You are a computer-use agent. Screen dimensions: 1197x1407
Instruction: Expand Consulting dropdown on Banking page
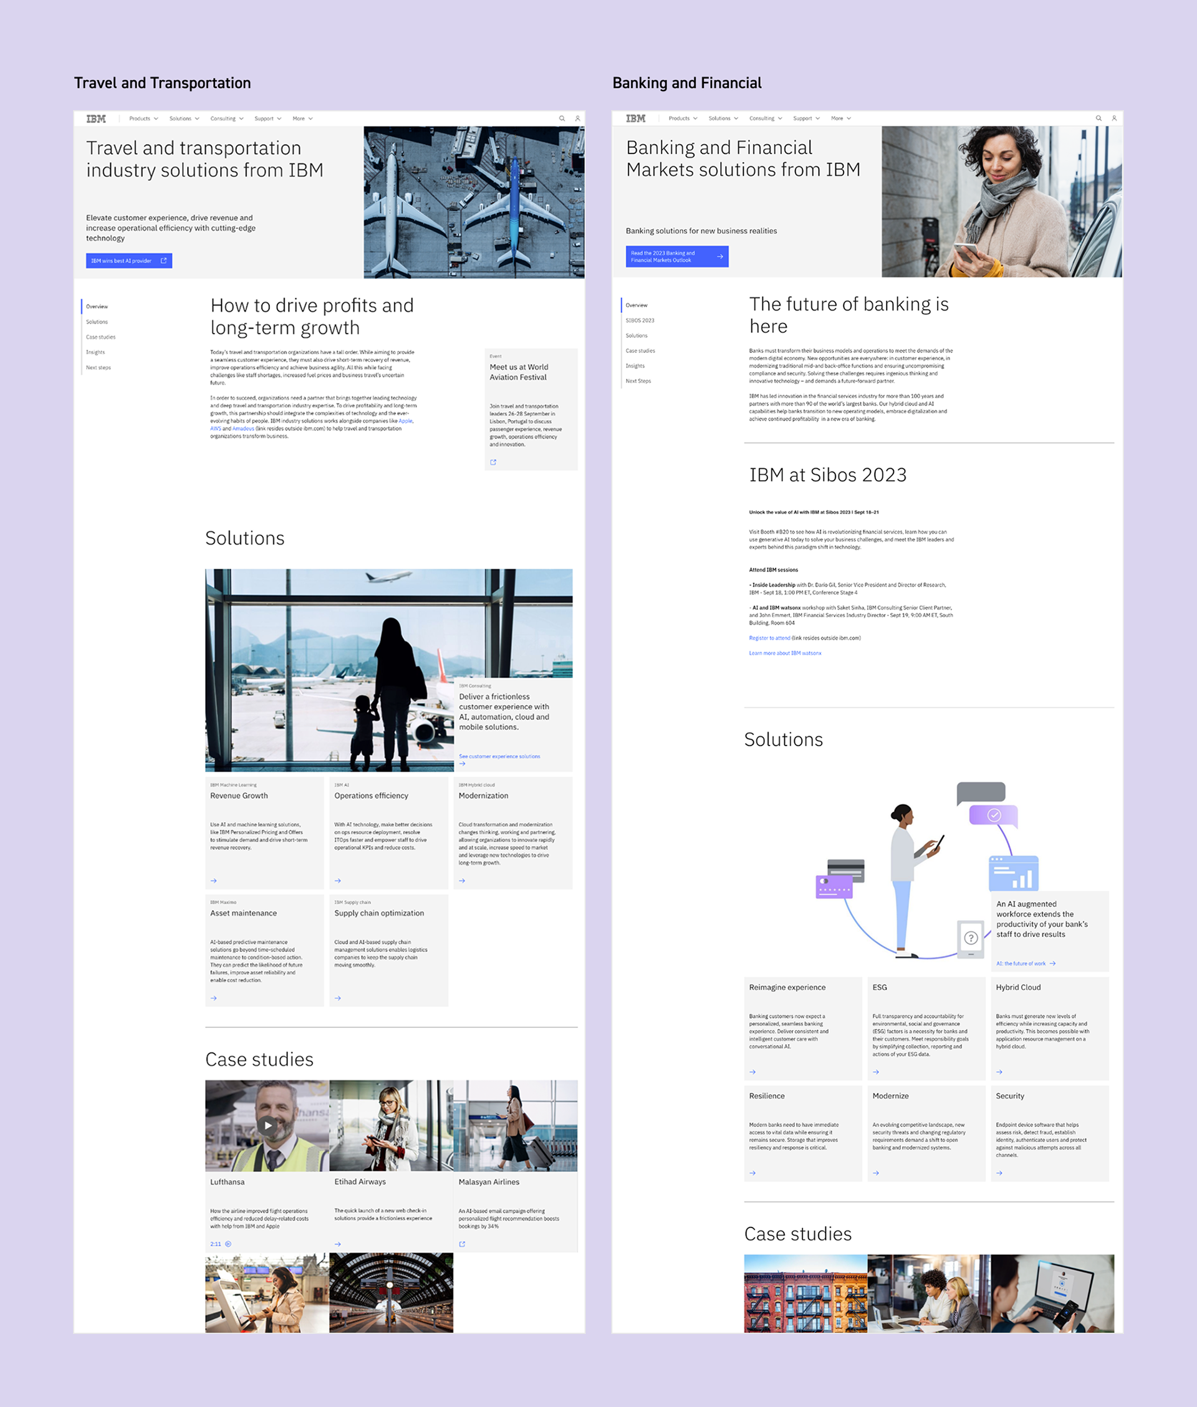click(x=766, y=118)
